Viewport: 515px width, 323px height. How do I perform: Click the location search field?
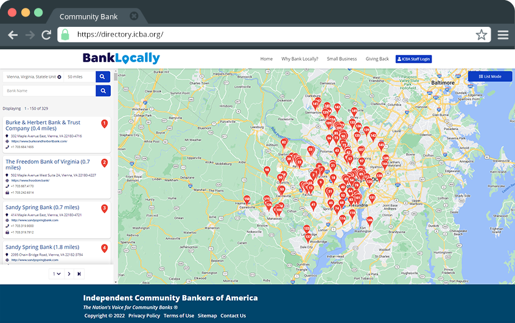click(33, 77)
